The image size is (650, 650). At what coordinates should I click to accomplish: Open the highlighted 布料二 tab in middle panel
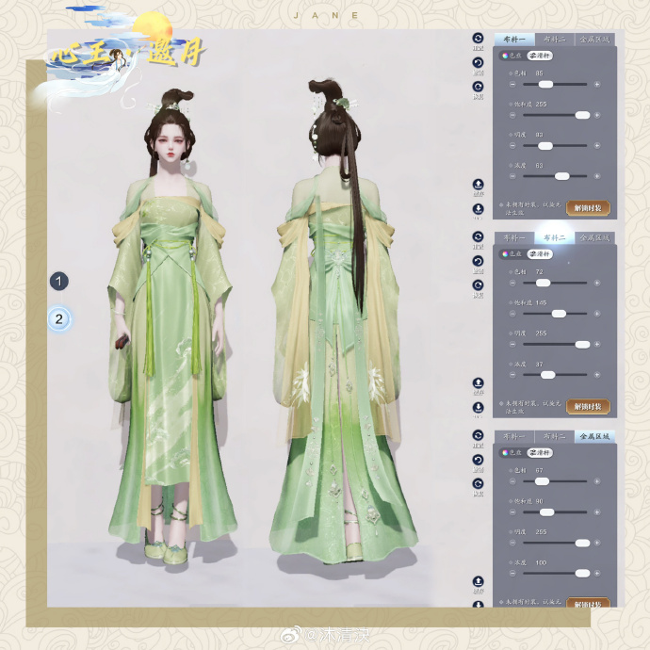555,238
